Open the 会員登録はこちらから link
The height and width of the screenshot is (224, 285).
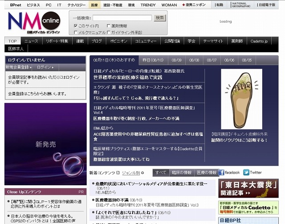coord(37,94)
